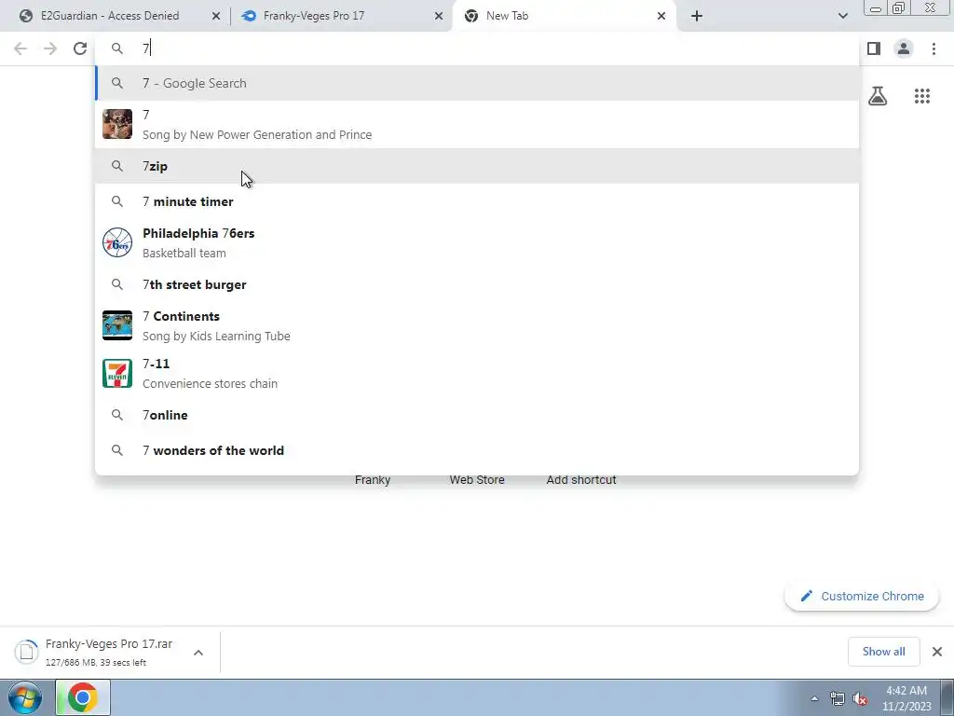Open the Franky shortcut
The height and width of the screenshot is (716, 954).
point(373,480)
